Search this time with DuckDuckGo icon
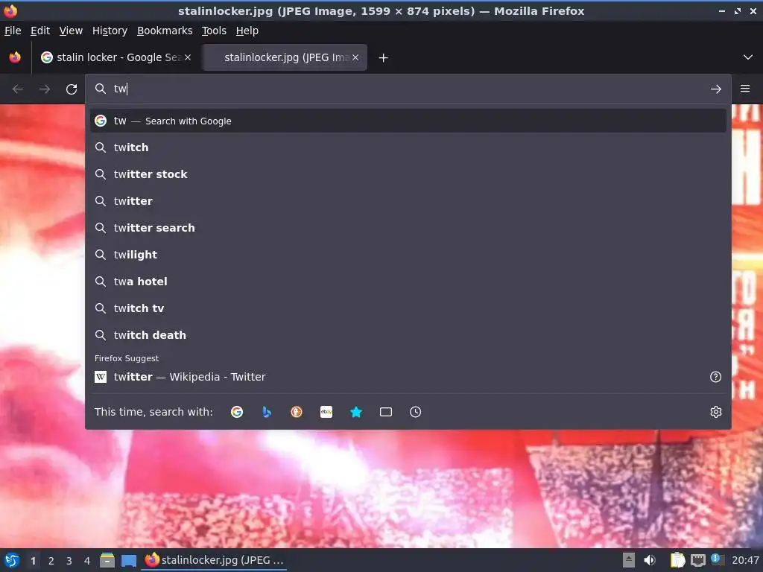Screen dimensions: 763x572 (297, 412)
